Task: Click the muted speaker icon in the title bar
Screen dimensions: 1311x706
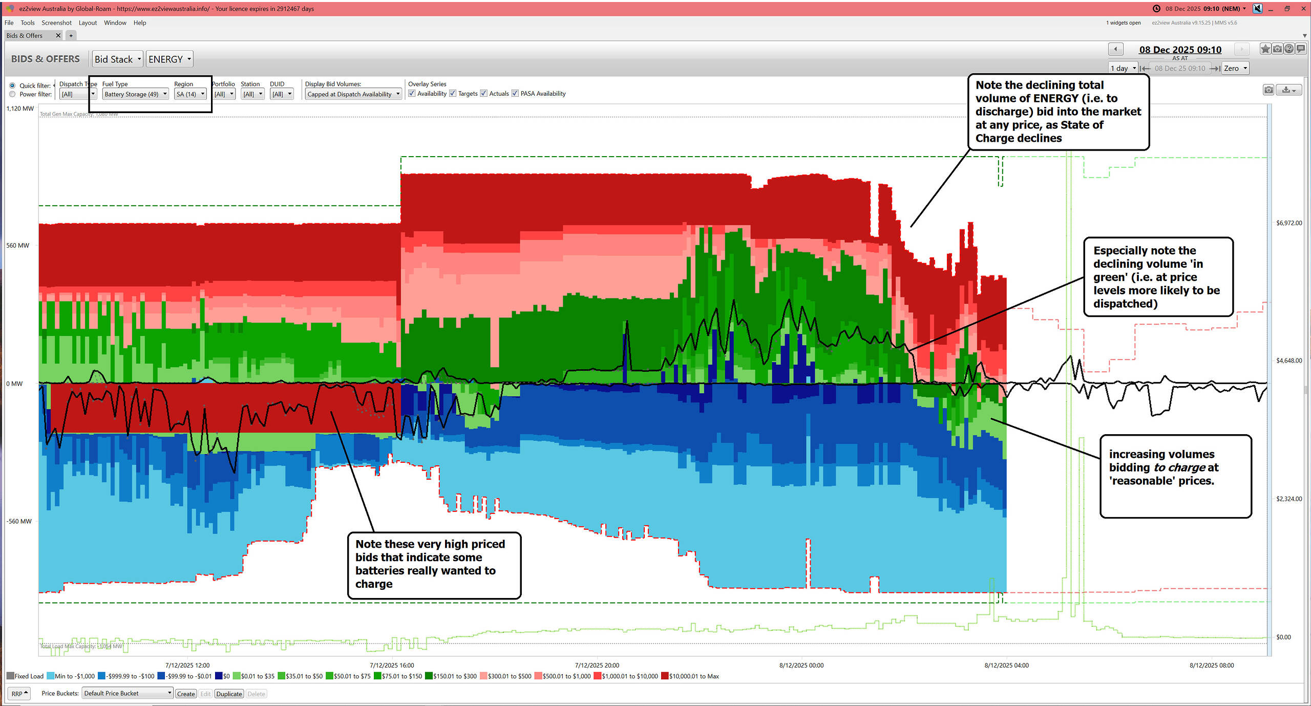Action: click(1257, 9)
